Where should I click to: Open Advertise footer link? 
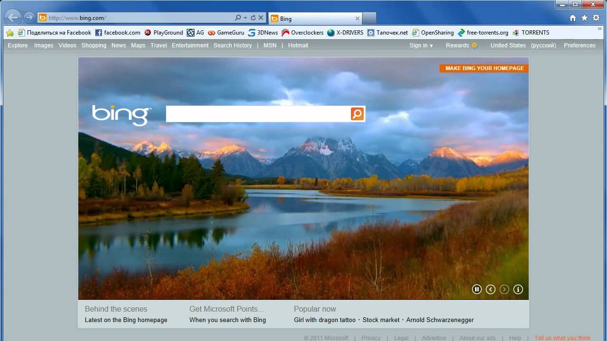tap(434, 338)
